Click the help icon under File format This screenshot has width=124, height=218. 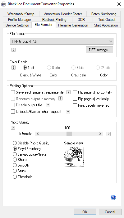pos(13,50)
